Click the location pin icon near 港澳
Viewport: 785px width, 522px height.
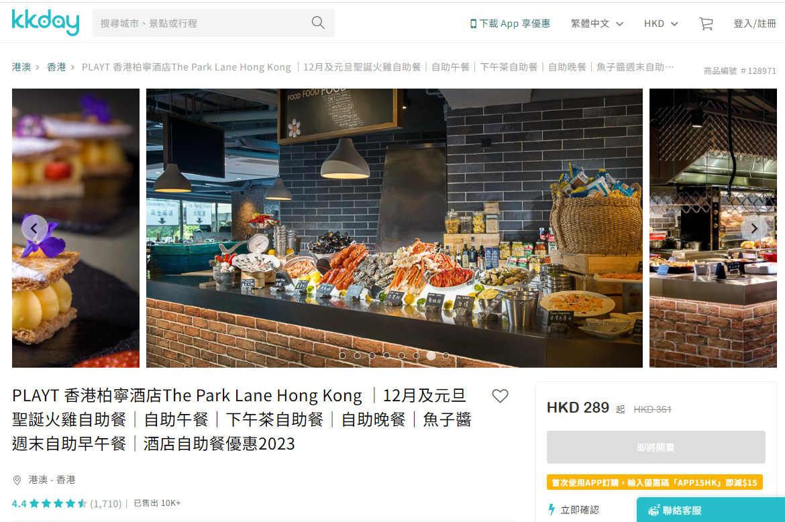(17, 480)
